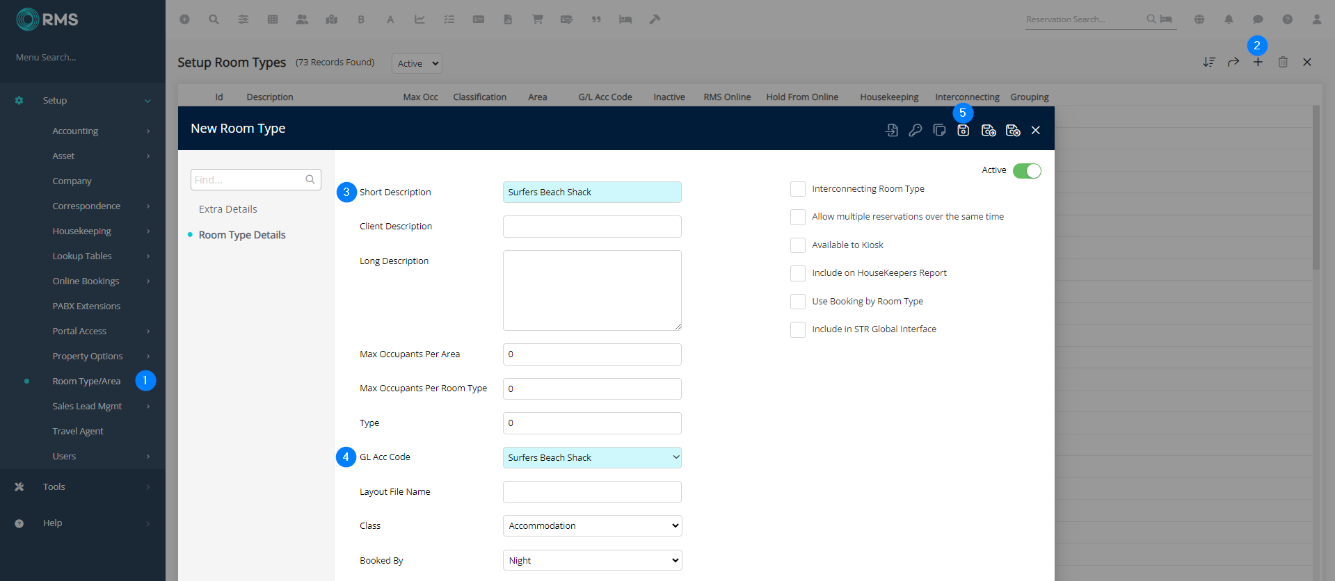Viewport: 1335px width, 581px height.
Task: Click the question mark help icon in top bar
Action: coord(1288,19)
